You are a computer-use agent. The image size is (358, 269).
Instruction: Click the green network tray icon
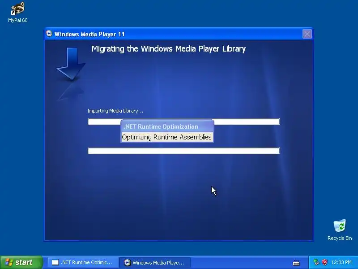point(316,262)
